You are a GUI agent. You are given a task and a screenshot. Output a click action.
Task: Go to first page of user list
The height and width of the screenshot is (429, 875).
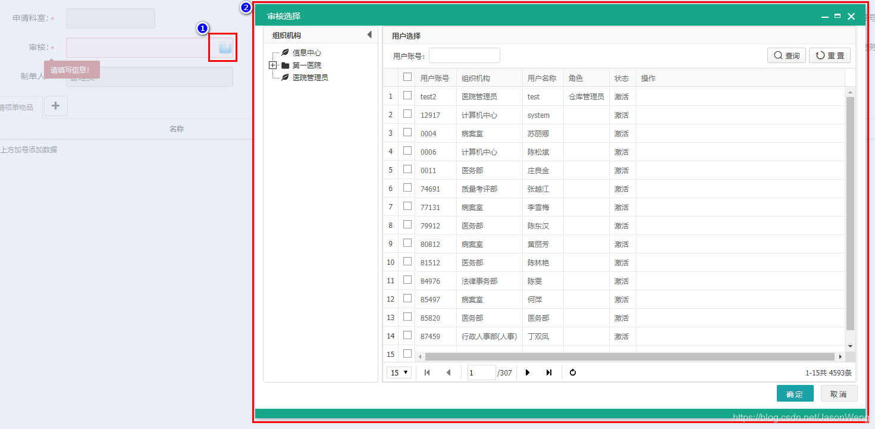tap(426, 372)
